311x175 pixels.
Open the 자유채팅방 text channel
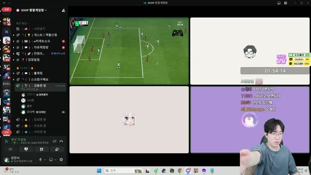[x=40, y=48]
